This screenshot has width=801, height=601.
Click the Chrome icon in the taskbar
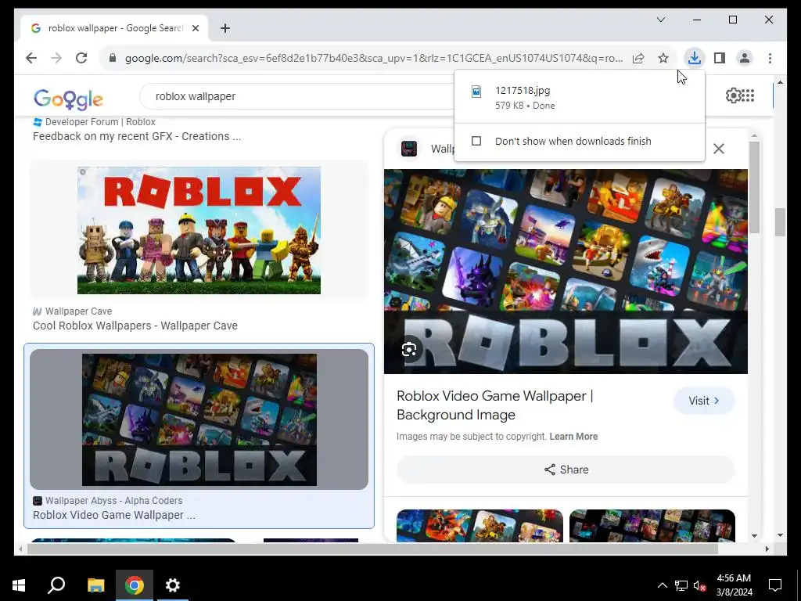(x=135, y=585)
